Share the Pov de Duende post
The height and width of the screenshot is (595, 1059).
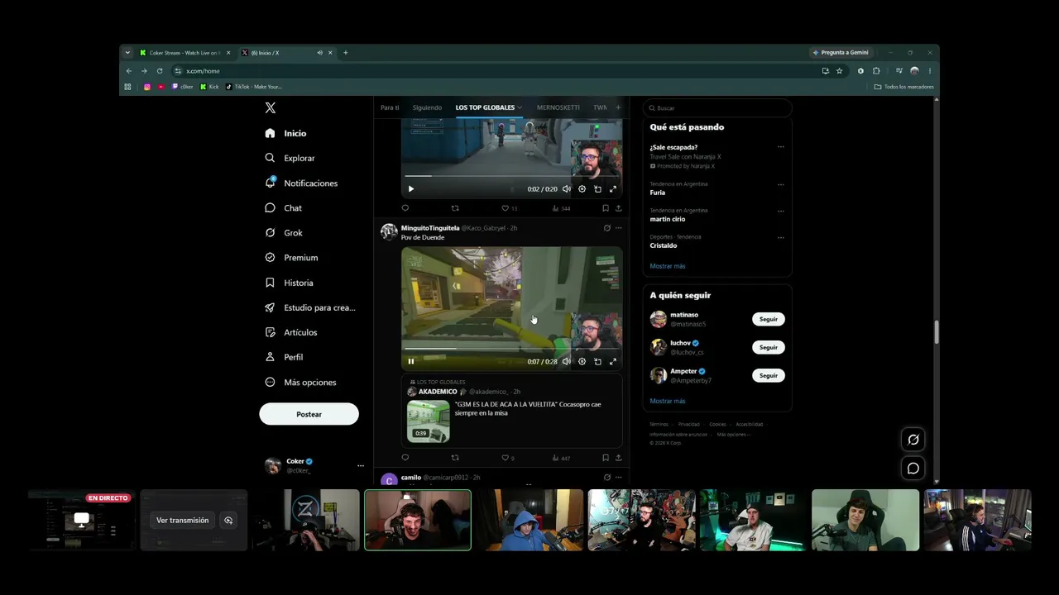pos(618,458)
